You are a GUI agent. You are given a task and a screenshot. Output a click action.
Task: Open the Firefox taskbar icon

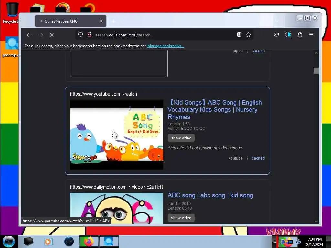pos(89,242)
